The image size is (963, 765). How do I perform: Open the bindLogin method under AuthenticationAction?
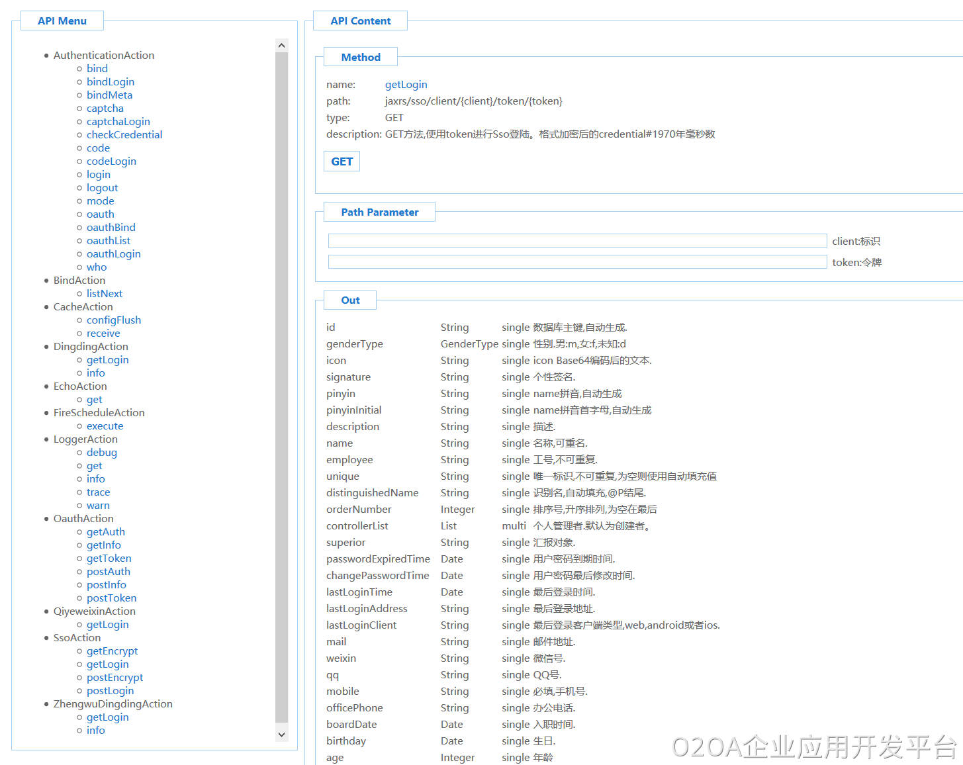pyautogui.click(x=110, y=81)
